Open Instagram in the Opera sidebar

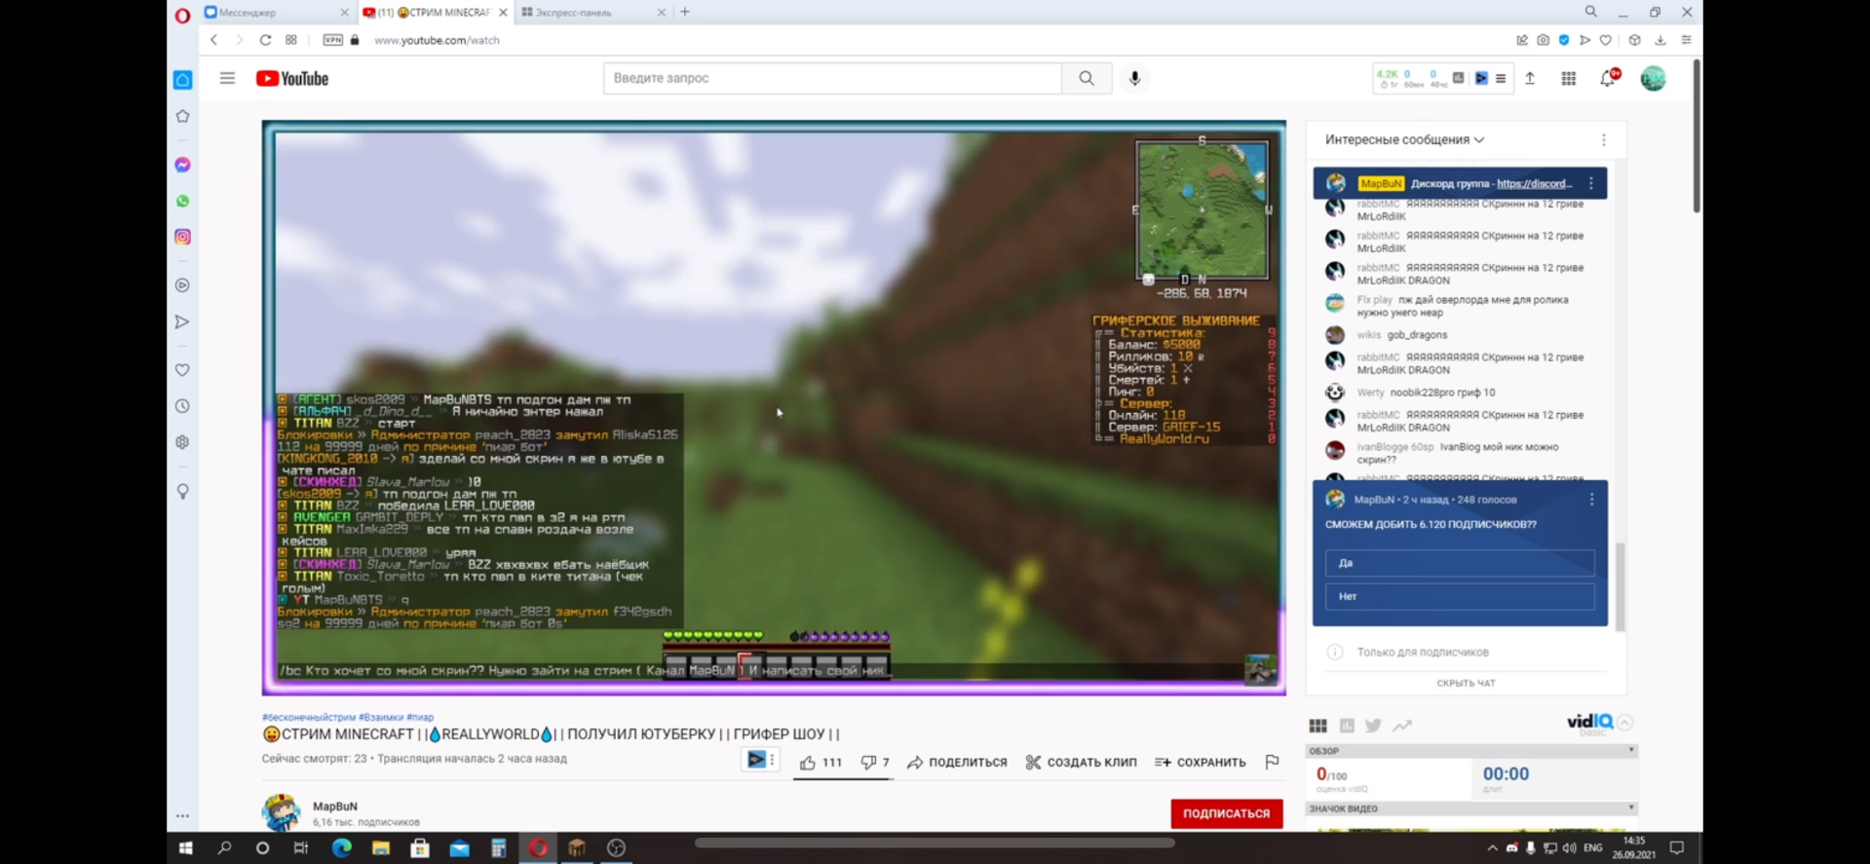coord(182,237)
